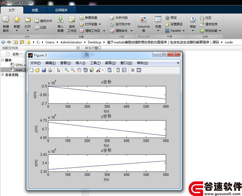Click Community (社区) icon
Viewport: 242px width, 196px height.
(x=202, y=18)
